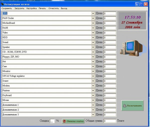Click the Распечатать print button

click(x=132, y=106)
